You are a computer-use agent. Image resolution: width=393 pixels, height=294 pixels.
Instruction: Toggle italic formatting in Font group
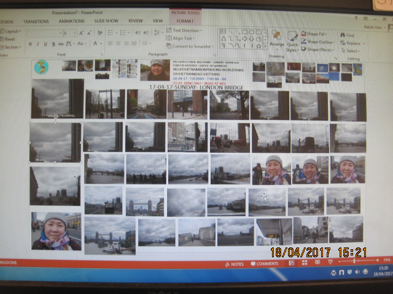coord(38,44)
